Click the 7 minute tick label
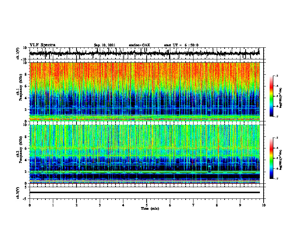This screenshot has height=230, width=297. click(x=193, y=205)
